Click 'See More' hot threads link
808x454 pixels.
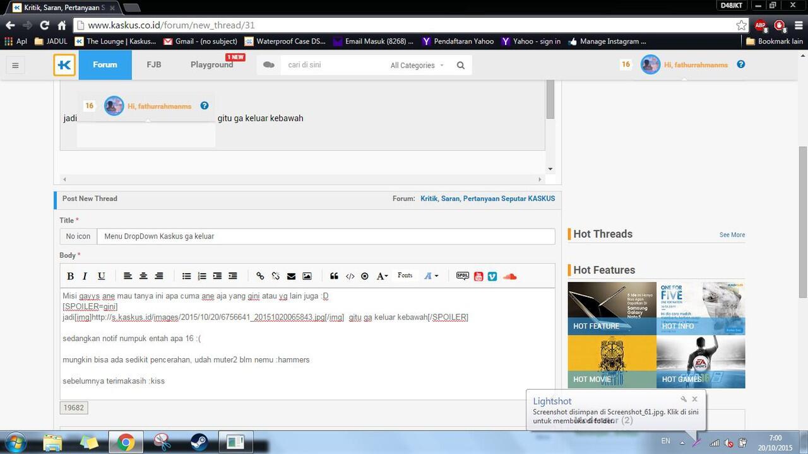click(732, 235)
